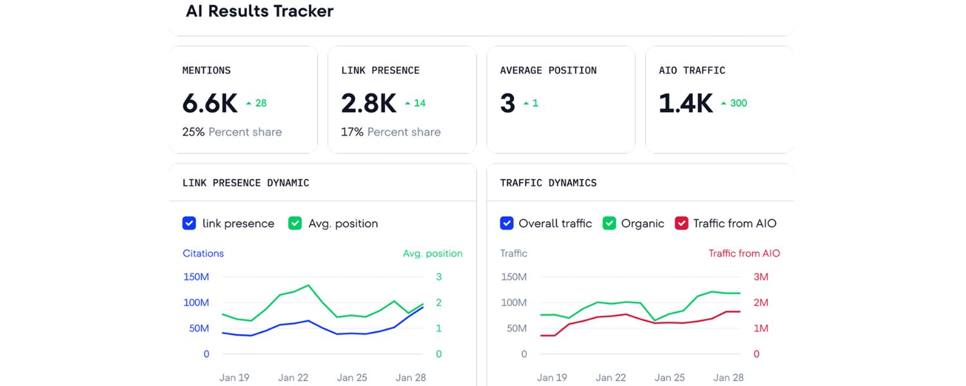
Task: Open the Mentions metric card
Action: (x=243, y=100)
